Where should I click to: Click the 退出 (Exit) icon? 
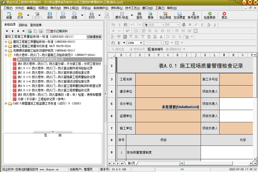pyautogui.click(x=224, y=15)
